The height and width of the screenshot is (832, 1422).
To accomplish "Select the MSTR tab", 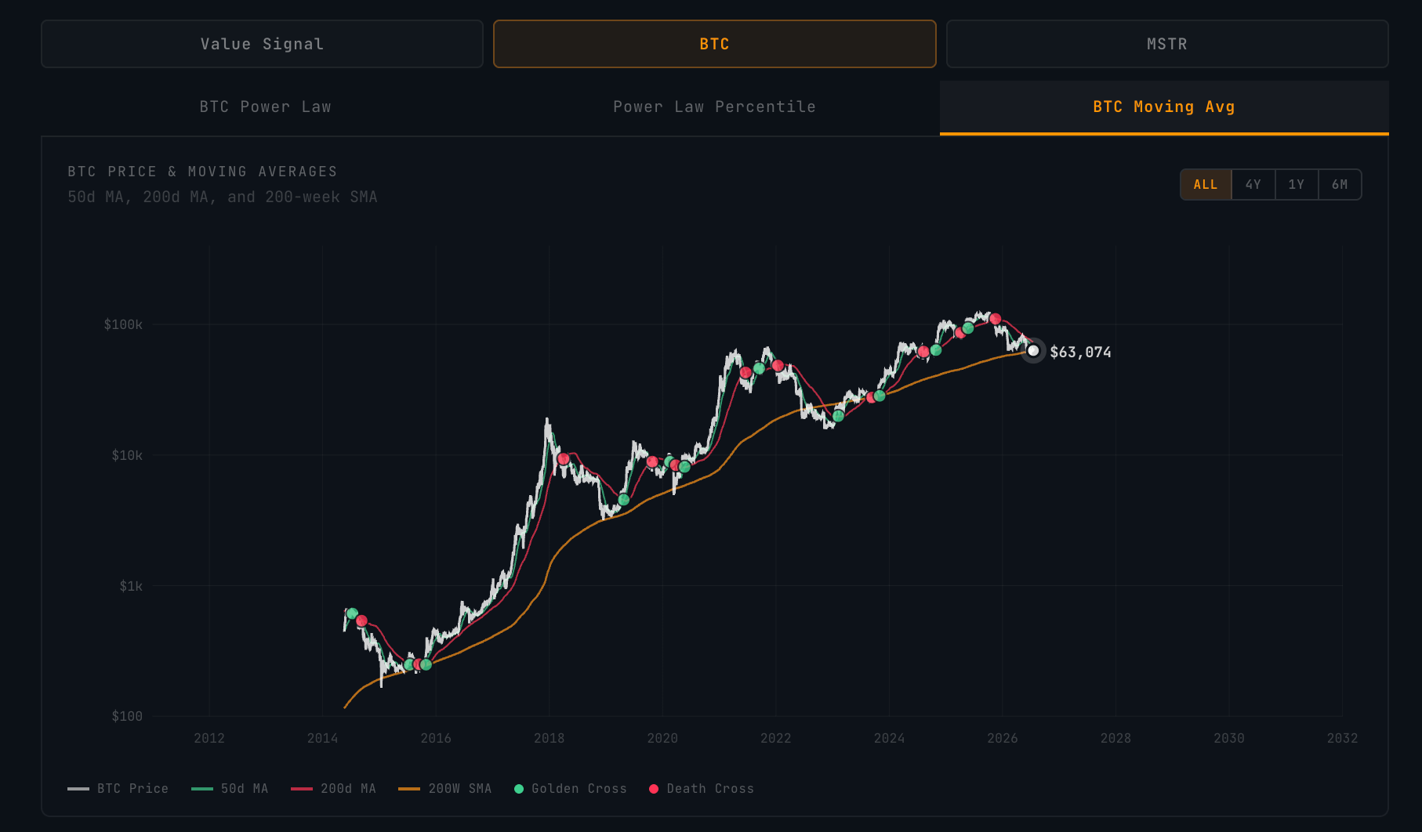I will click(x=1167, y=44).
